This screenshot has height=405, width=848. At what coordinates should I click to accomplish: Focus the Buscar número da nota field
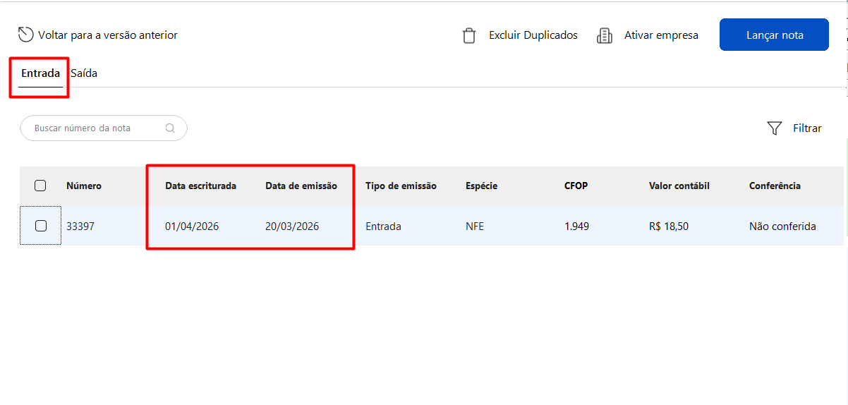tap(104, 128)
